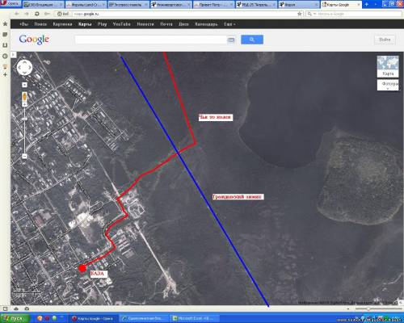Open the on-screen keyboard icon in search box
404x323 pixels.
coord(231,40)
